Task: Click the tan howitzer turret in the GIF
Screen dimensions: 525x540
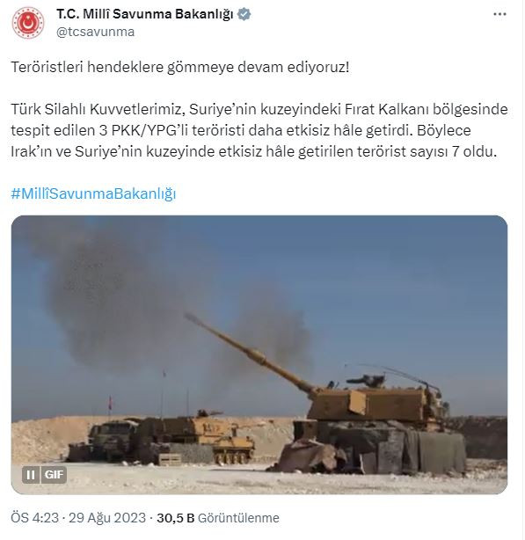Action: coord(374,403)
